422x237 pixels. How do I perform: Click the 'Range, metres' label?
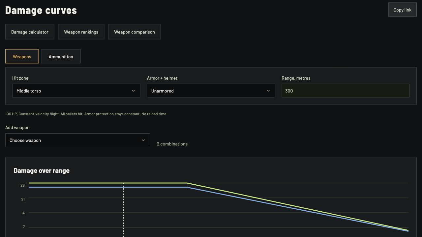coord(296,78)
